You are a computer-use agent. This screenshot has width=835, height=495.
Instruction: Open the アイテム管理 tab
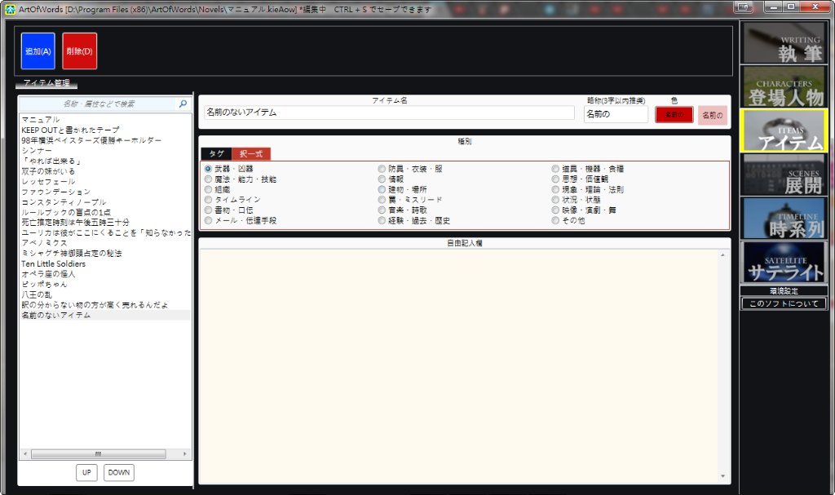tap(46, 83)
